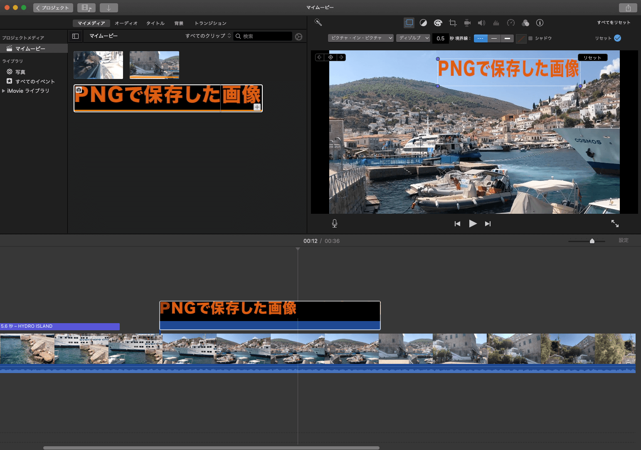Click the microphone voiceover icon
Viewport: 641px width, 450px height.
pyautogui.click(x=335, y=224)
